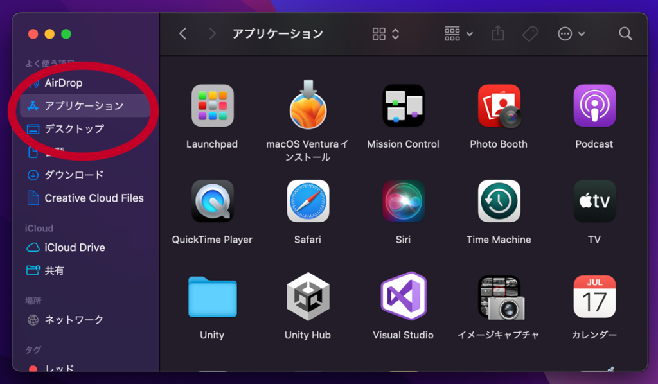Open the blue Unity folder

point(212,297)
